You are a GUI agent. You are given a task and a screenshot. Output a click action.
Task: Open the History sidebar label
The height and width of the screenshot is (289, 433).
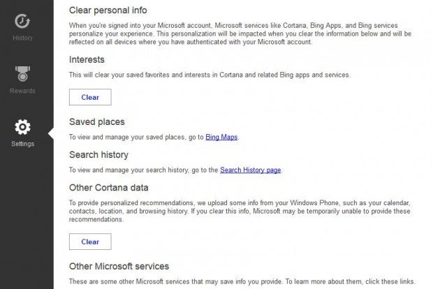(22, 38)
